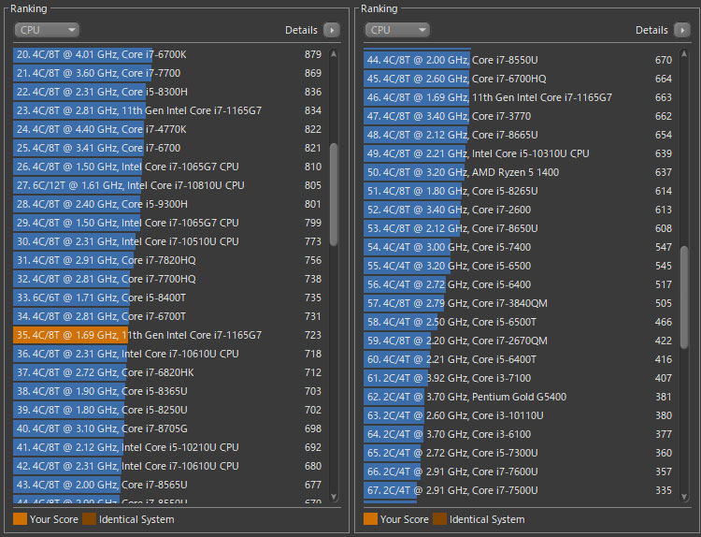Click the Details label in the left panel
701x537 pixels.
pyautogui.click(x=301, y=30)
